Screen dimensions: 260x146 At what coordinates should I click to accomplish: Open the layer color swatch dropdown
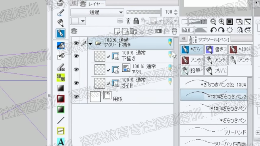pos(78,21)
